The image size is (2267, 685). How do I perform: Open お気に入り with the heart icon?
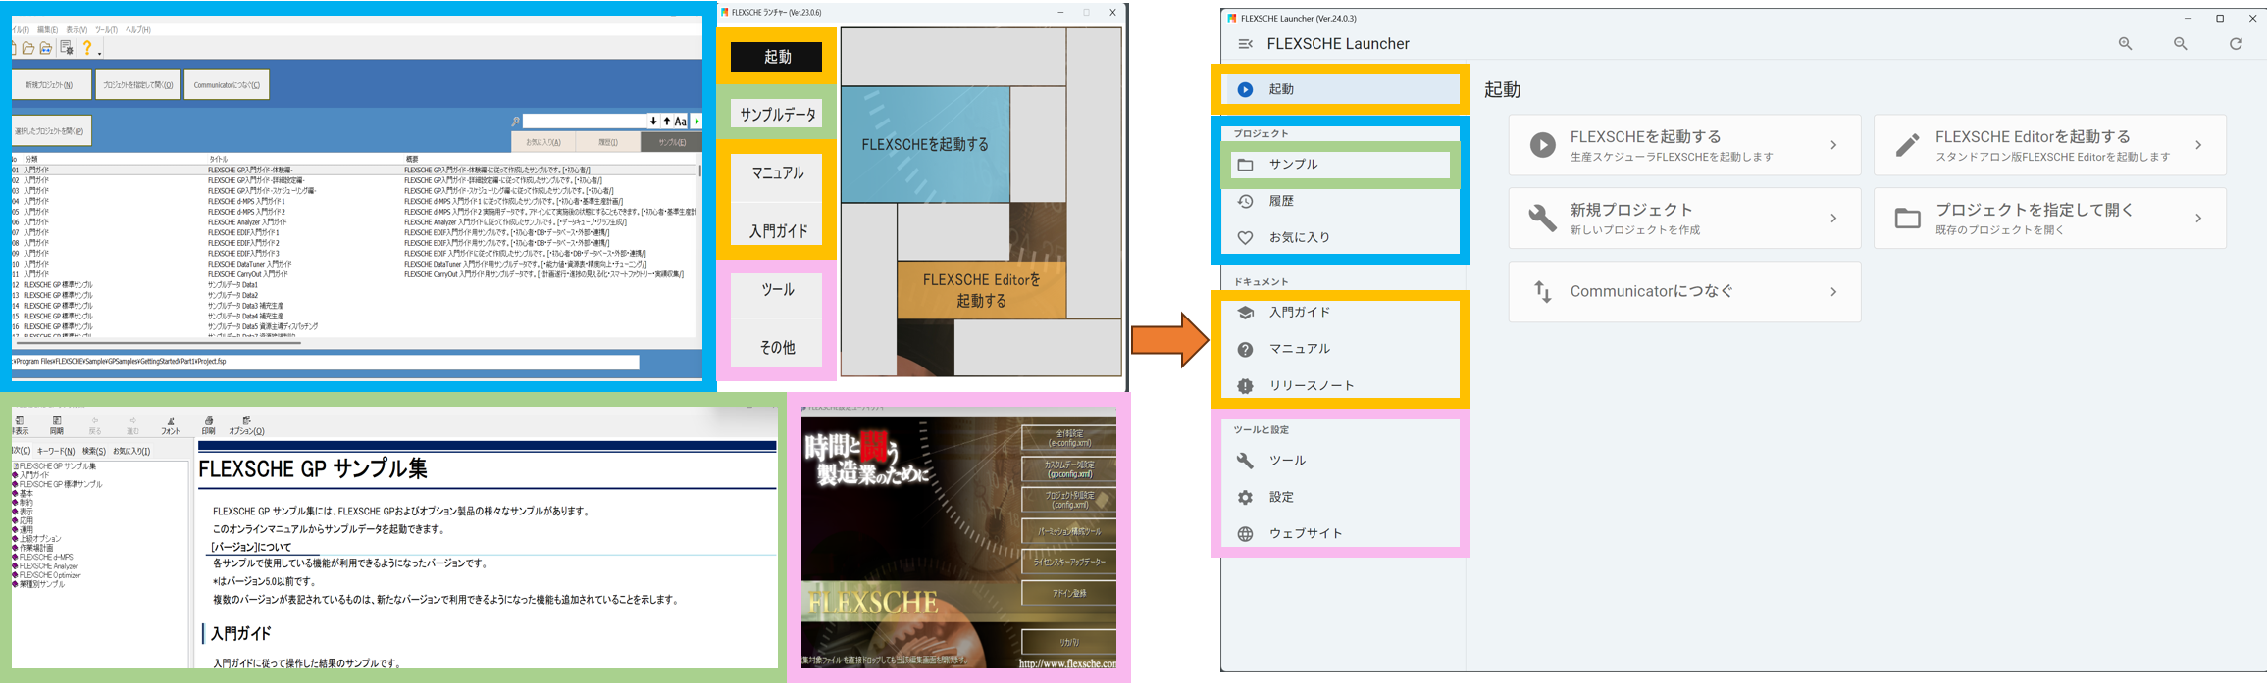[x=1299, y=237]
